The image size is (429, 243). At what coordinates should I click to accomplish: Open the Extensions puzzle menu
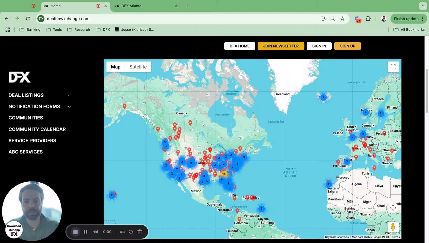tap(368, 19)
